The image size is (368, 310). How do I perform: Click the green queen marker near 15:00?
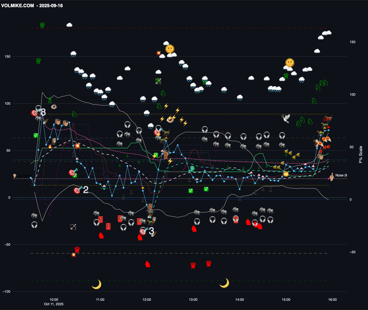(x=286, y=76)
